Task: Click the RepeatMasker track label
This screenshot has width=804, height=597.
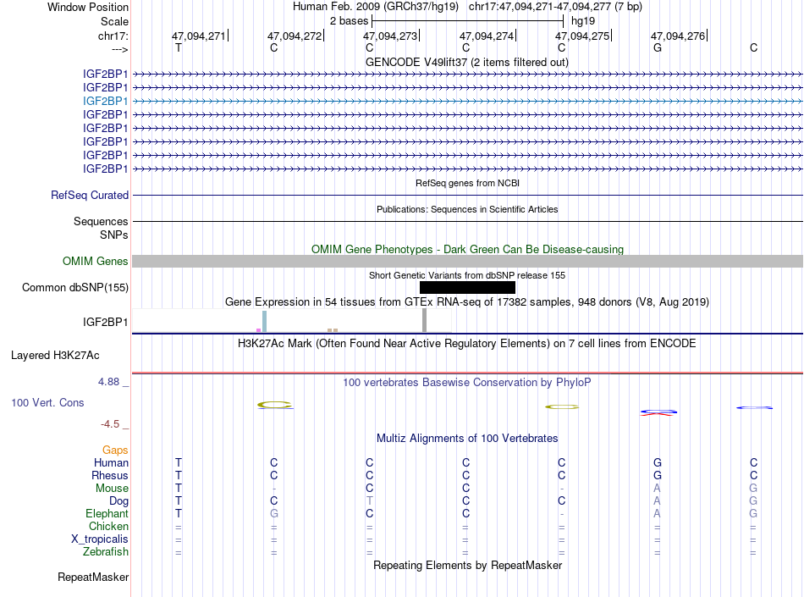Action: pos(93,578)
